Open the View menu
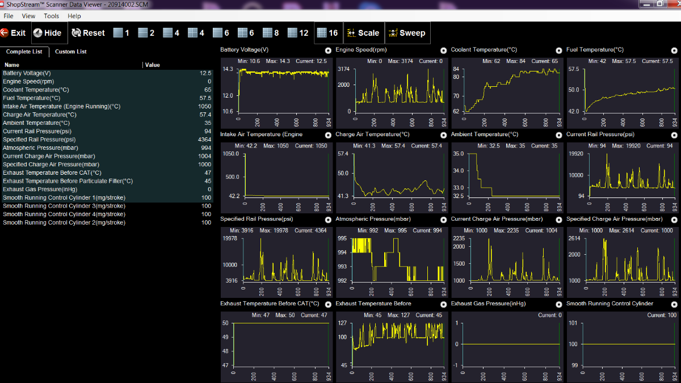Screen dimensions: 681x383 [28, 16]
